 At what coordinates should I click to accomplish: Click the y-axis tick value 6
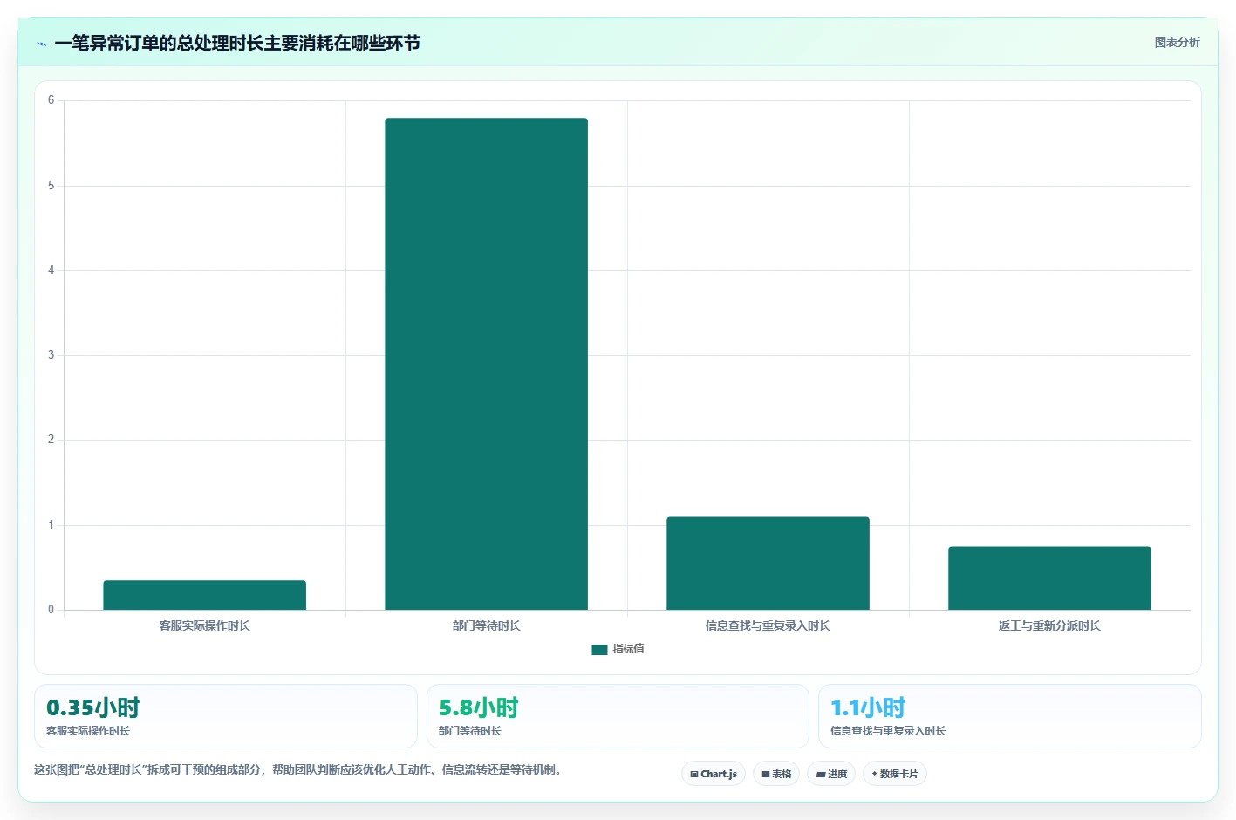pyautogui.click(x=51, y=100)
